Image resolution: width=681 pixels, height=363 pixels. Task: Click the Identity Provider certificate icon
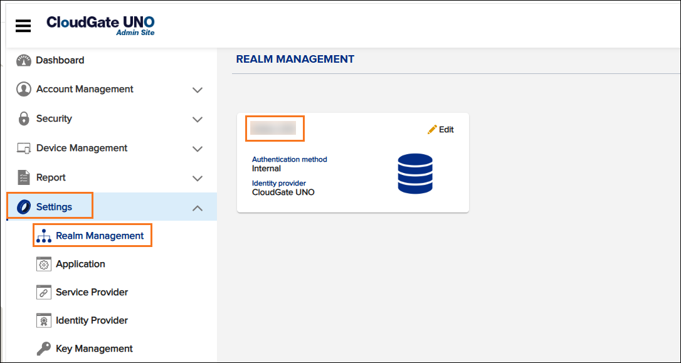coord(44,320)
